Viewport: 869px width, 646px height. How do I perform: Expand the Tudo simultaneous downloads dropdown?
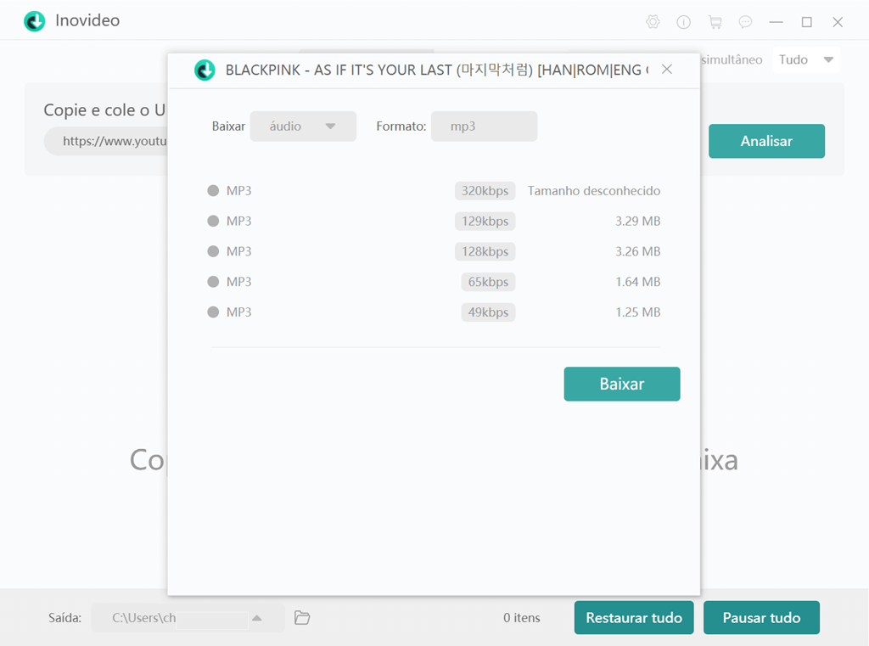[x=806, y=59]
